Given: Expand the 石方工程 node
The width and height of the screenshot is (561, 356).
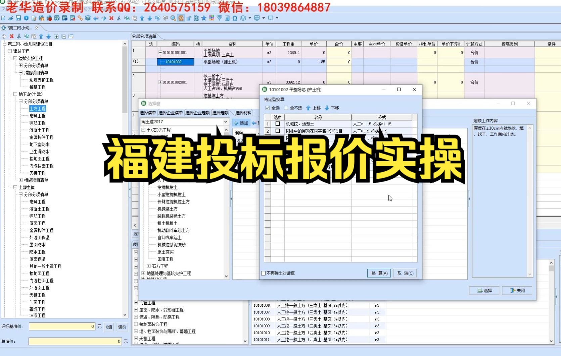Looking at the screenshot, I should click(x=148, y=266).
